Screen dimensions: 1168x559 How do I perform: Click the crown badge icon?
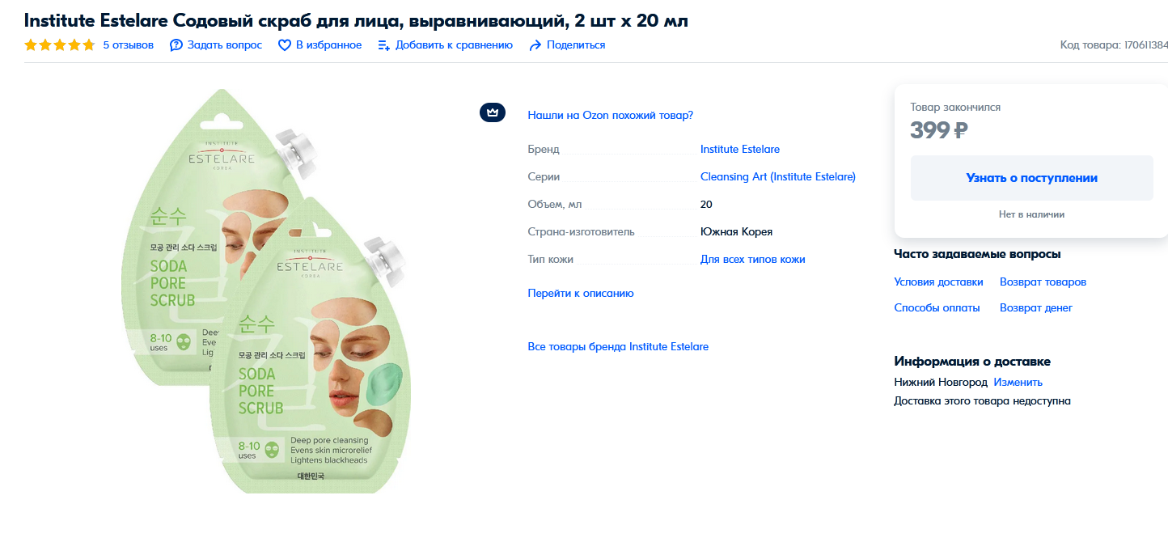pos(493,112)
